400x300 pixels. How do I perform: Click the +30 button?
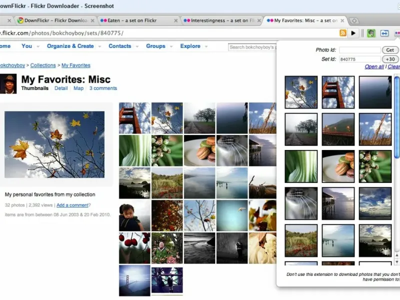390,59
